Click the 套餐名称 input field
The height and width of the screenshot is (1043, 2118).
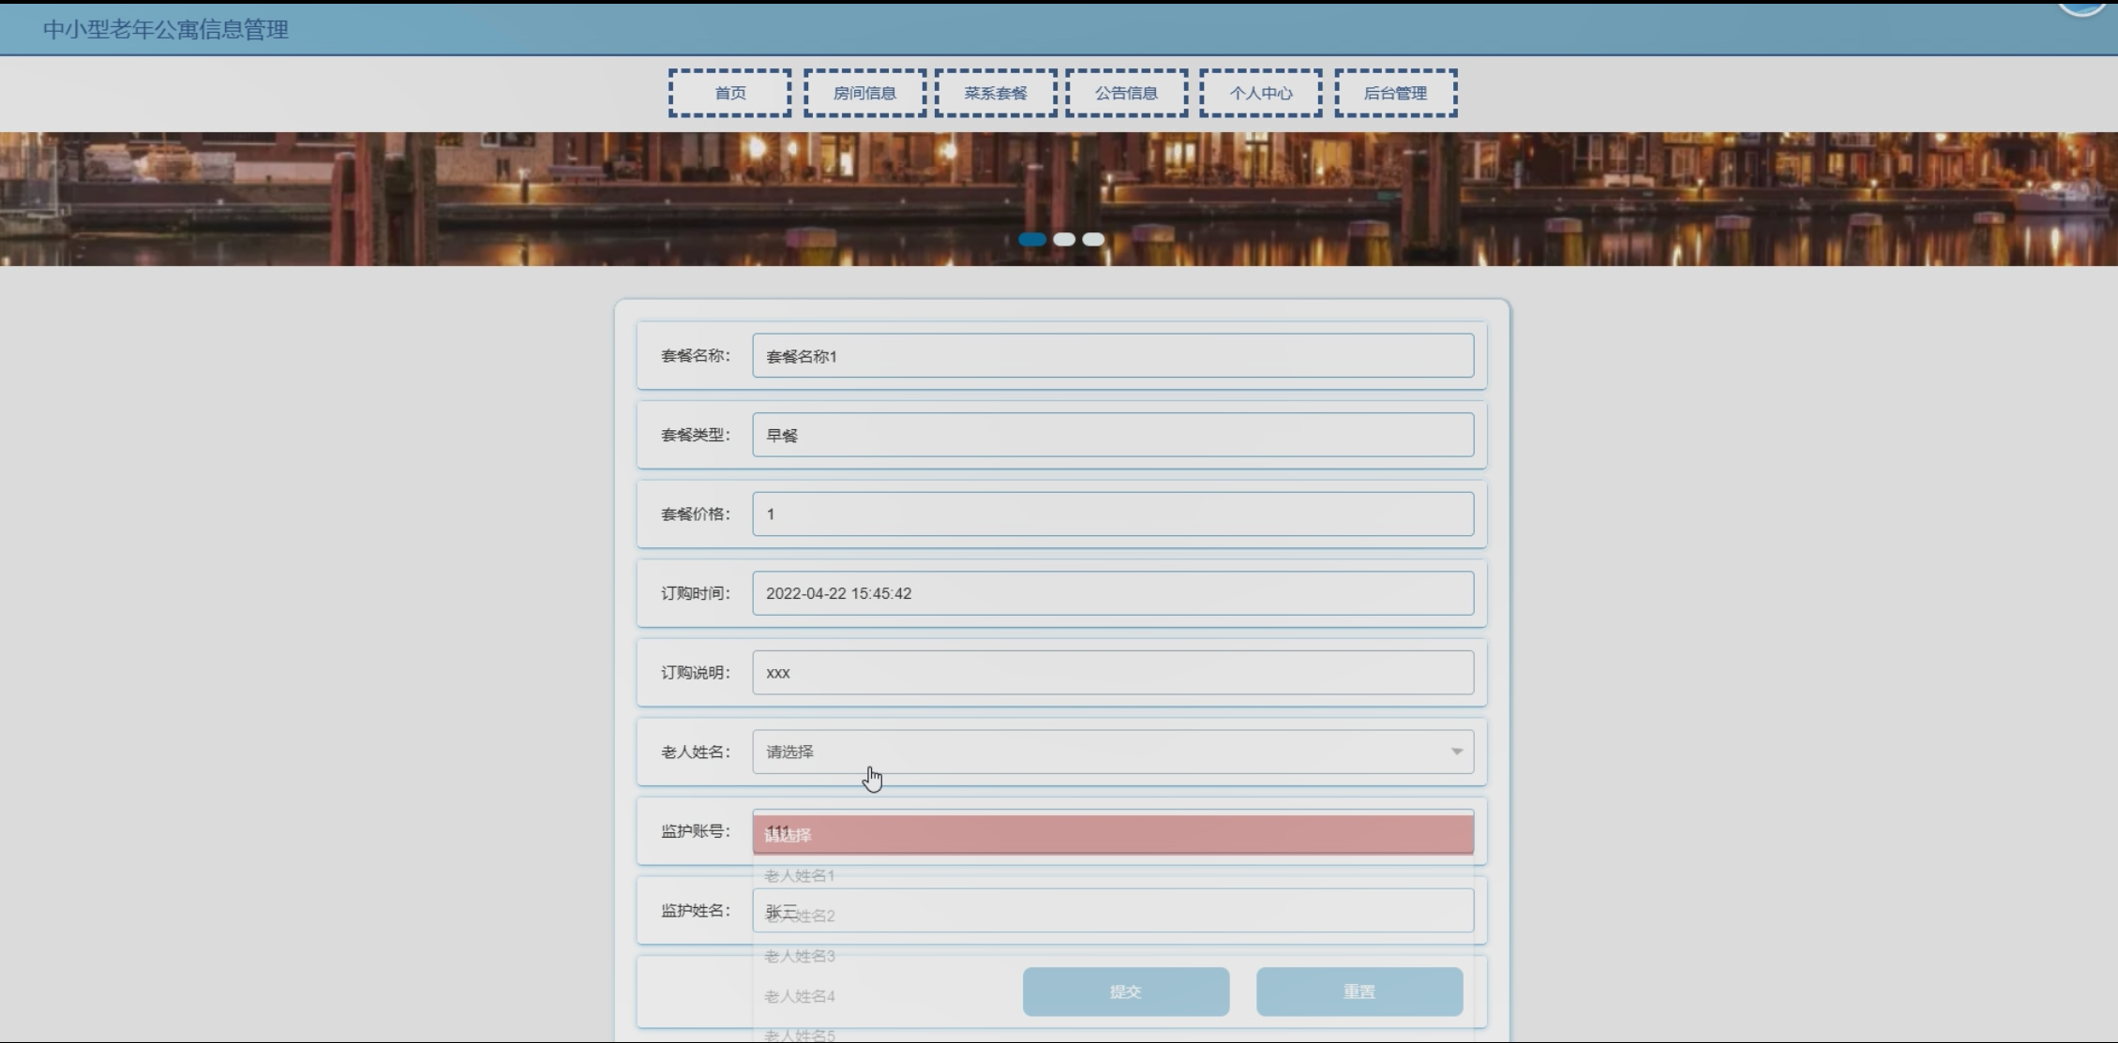1112,356
